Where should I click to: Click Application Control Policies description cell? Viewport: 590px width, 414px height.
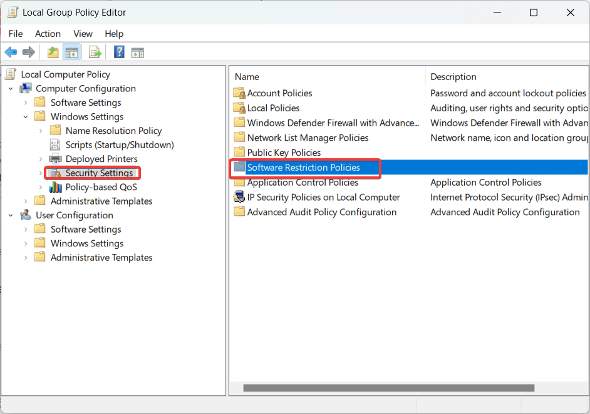pyautogui.click(x=486, y=182)
